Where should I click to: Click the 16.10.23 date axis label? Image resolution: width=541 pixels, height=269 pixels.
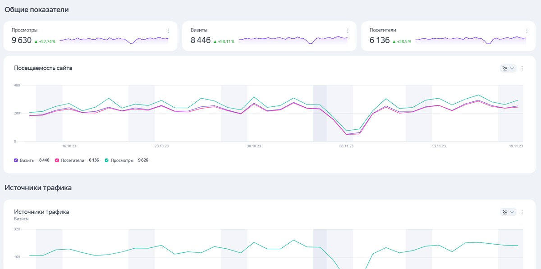[69, 146]
